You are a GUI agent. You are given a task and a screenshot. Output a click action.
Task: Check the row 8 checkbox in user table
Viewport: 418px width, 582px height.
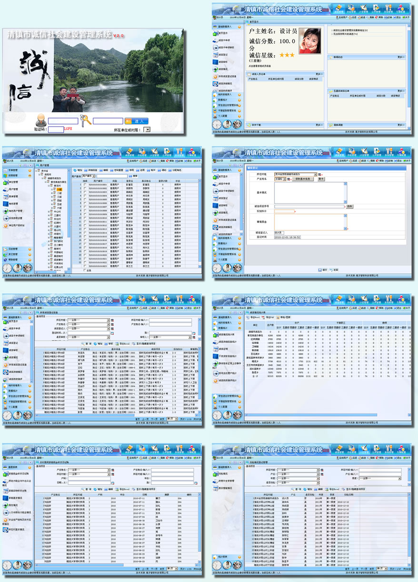click(85, 211)
